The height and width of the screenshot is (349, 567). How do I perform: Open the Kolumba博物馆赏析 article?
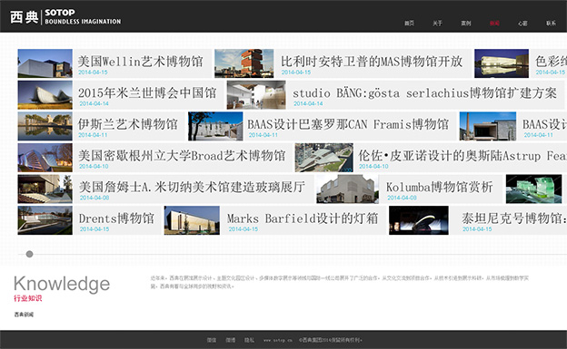point(440,188)
